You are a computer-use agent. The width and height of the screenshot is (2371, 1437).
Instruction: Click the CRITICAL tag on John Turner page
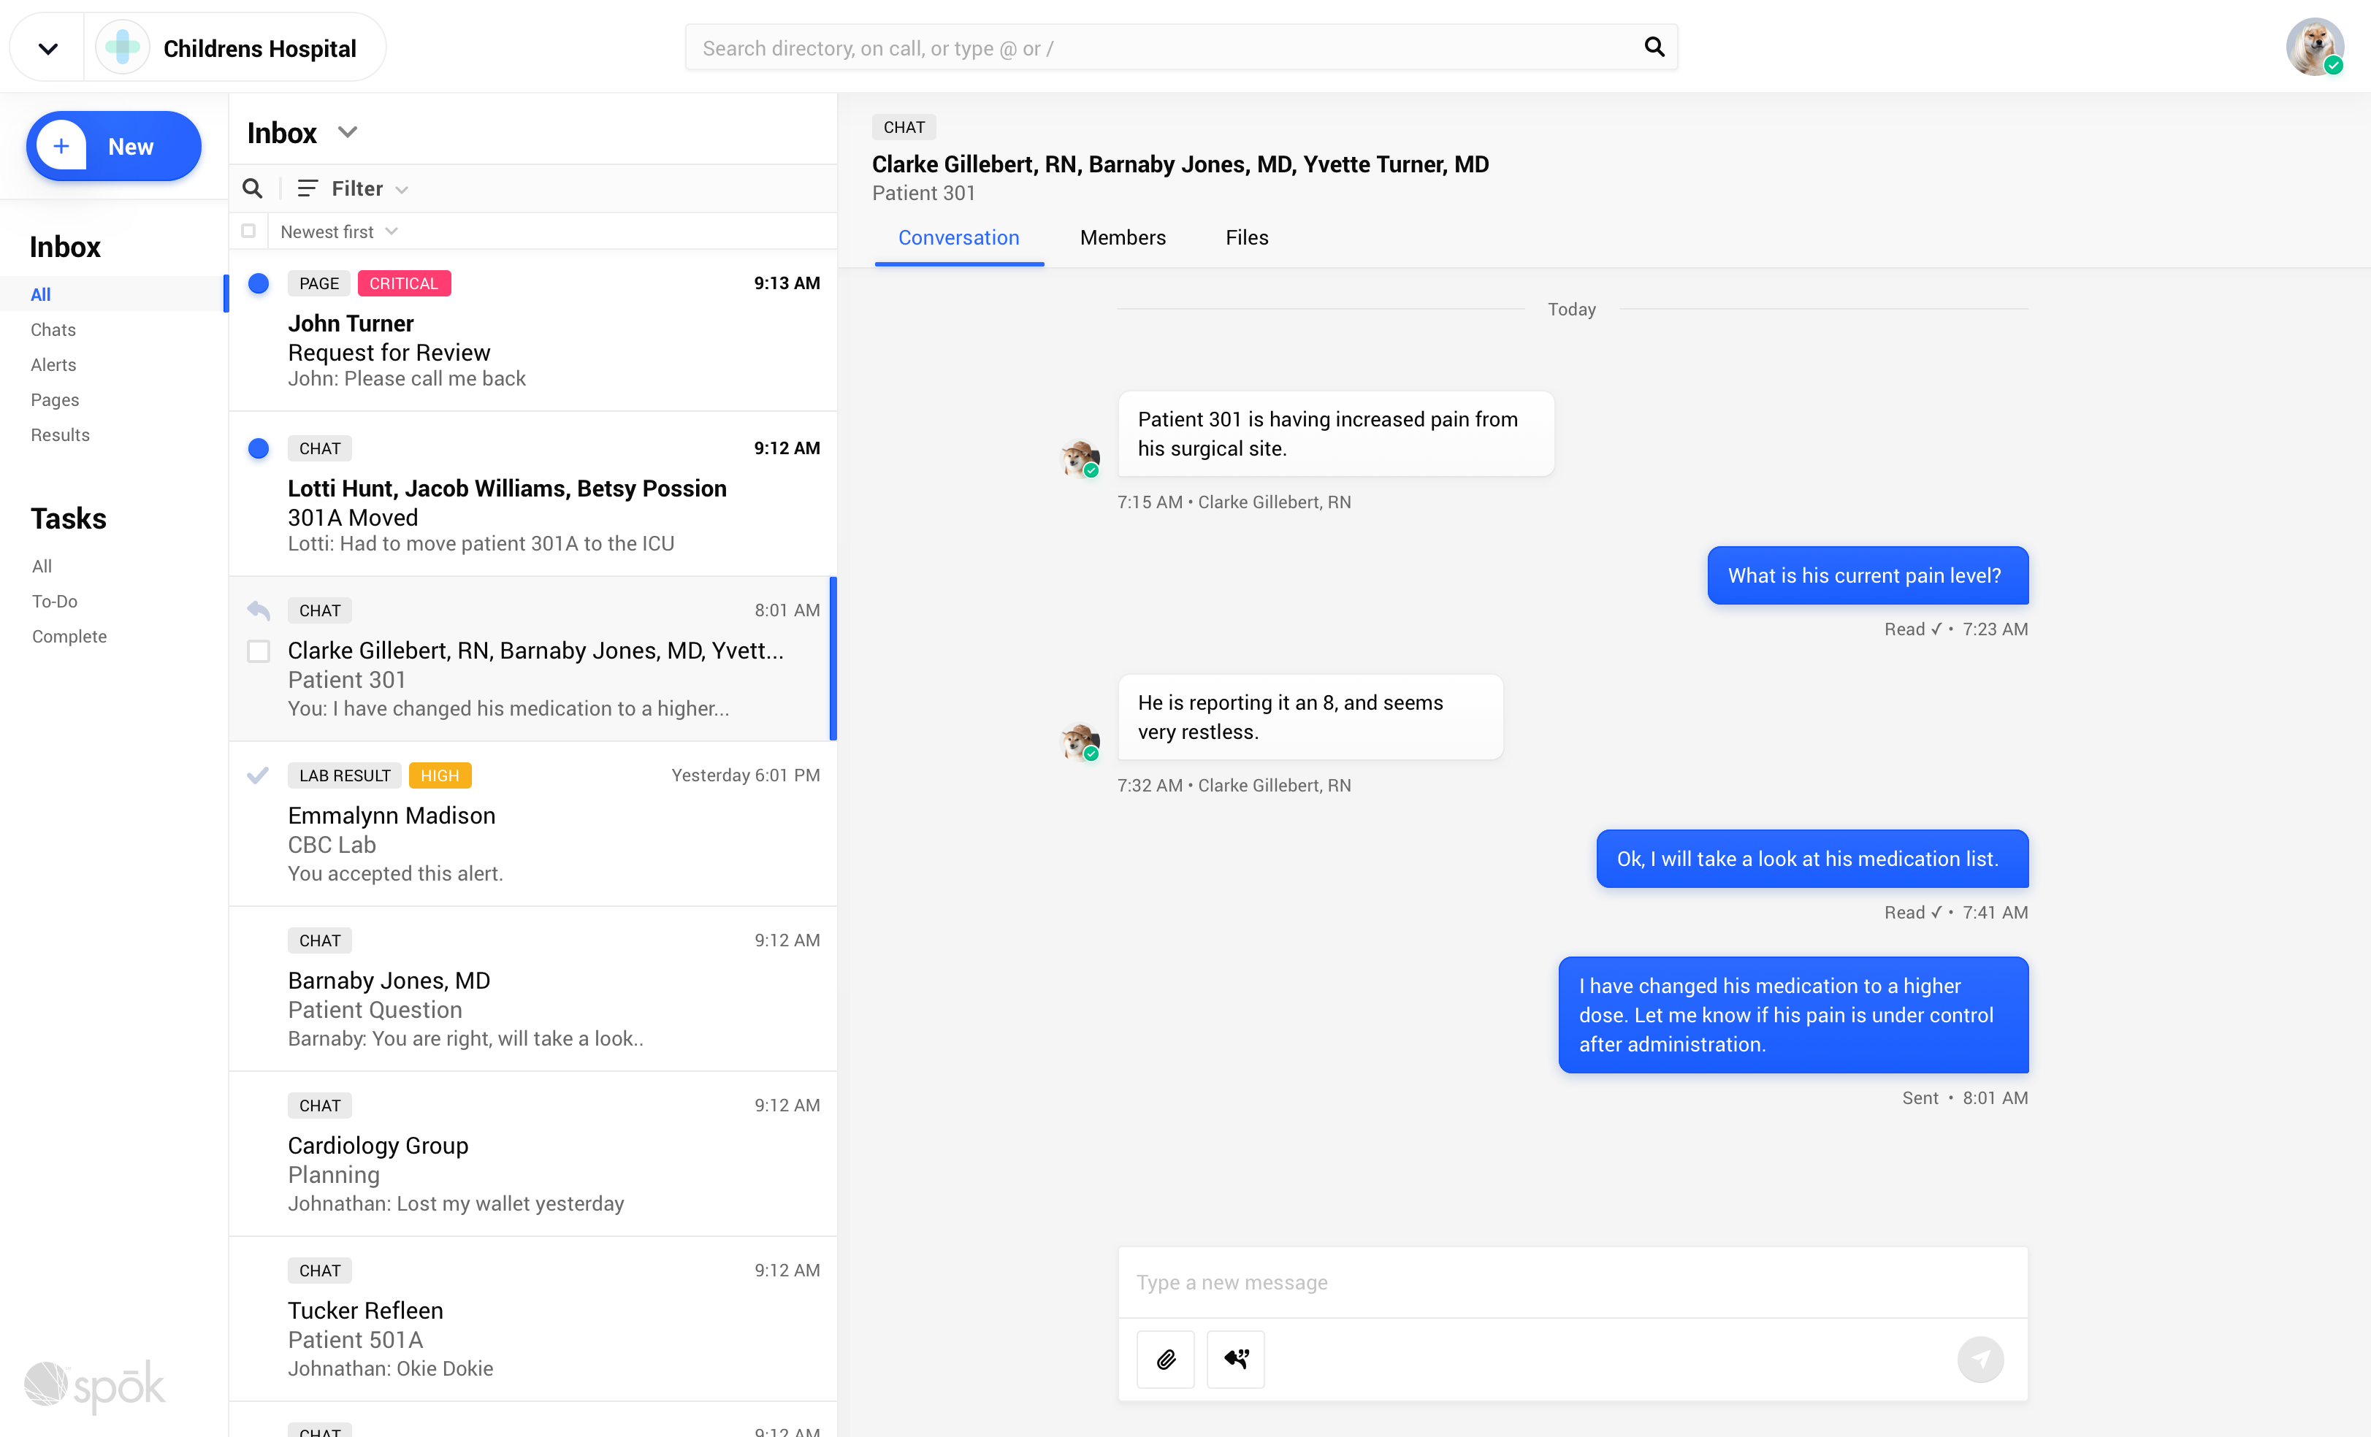pos(404,284)
